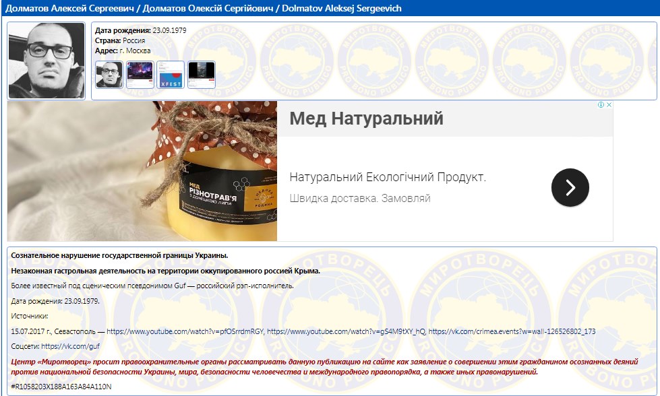This screenshot has width=660, height=396.
Task: Click the honey jar ad image
Action: point(142,171)
